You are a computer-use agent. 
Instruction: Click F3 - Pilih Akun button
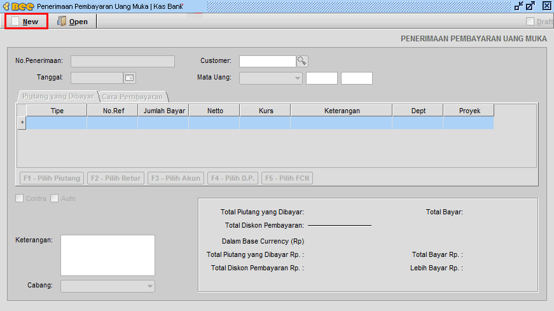click(176, 178)
